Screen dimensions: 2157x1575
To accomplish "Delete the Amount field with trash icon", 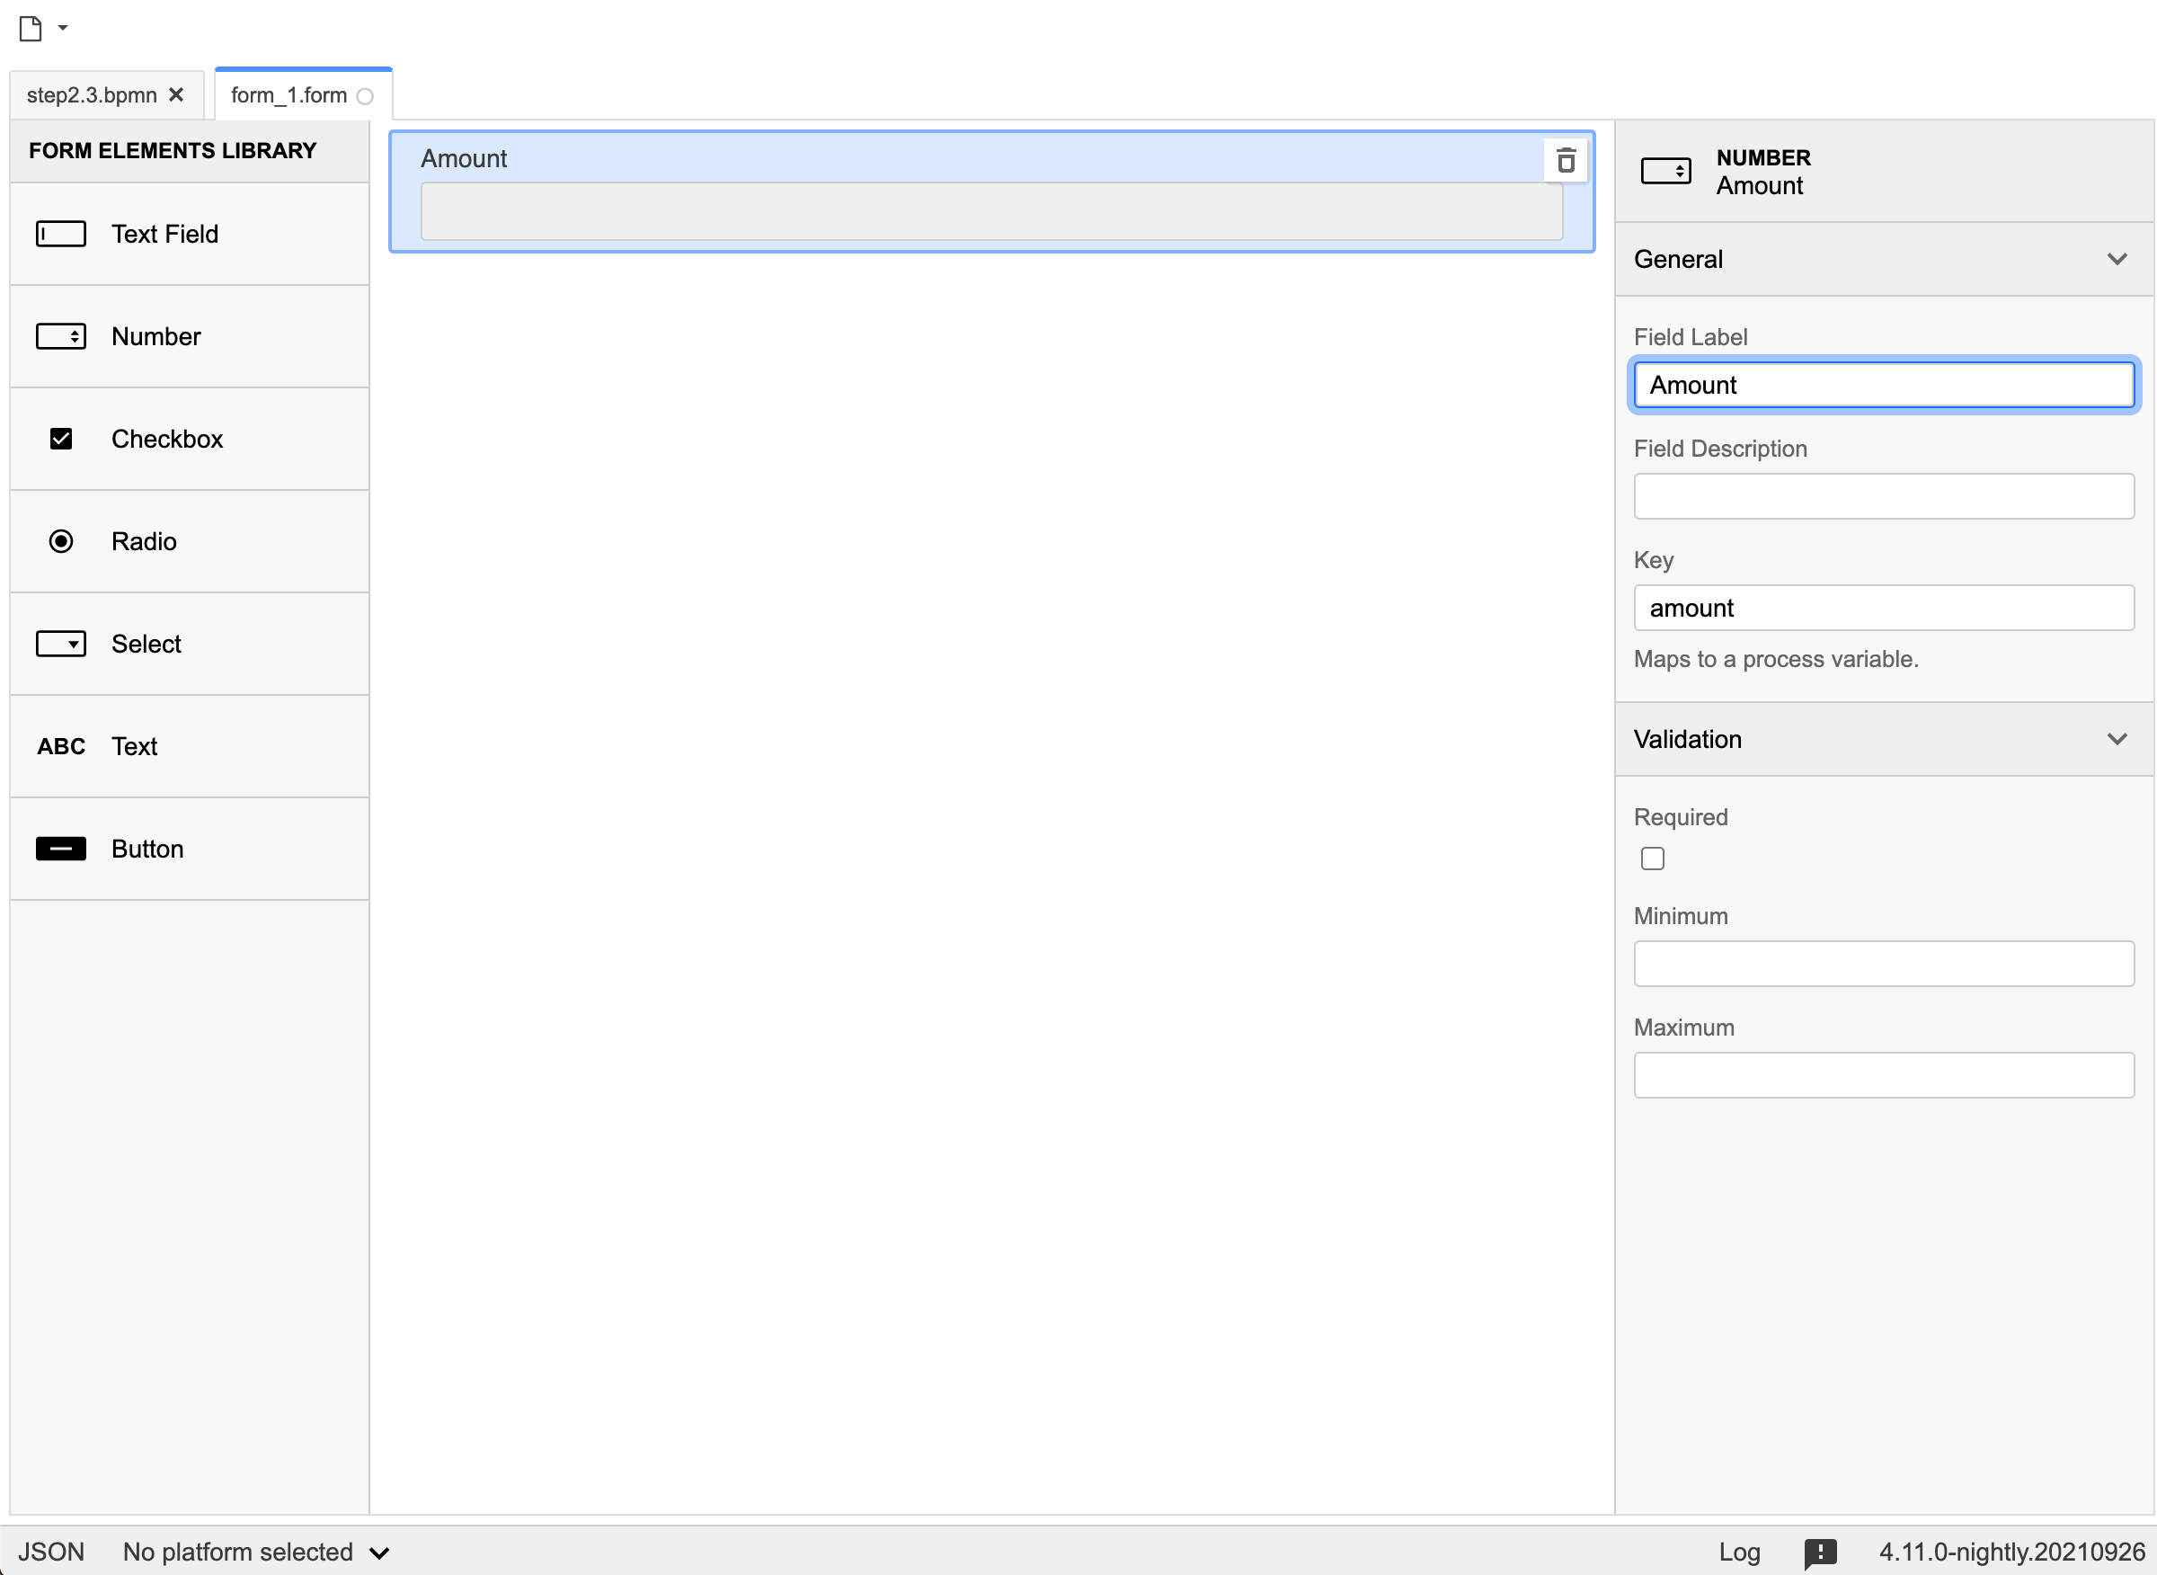I will tap(1565, 160).
